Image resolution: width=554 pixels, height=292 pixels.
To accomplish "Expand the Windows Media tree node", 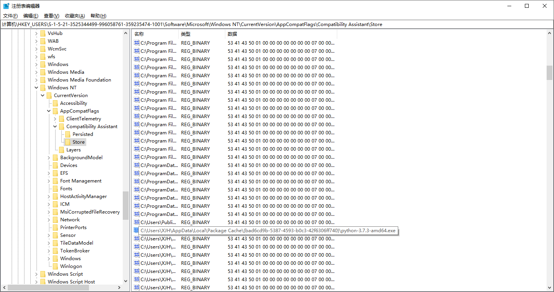I will (x=37, y=72).
